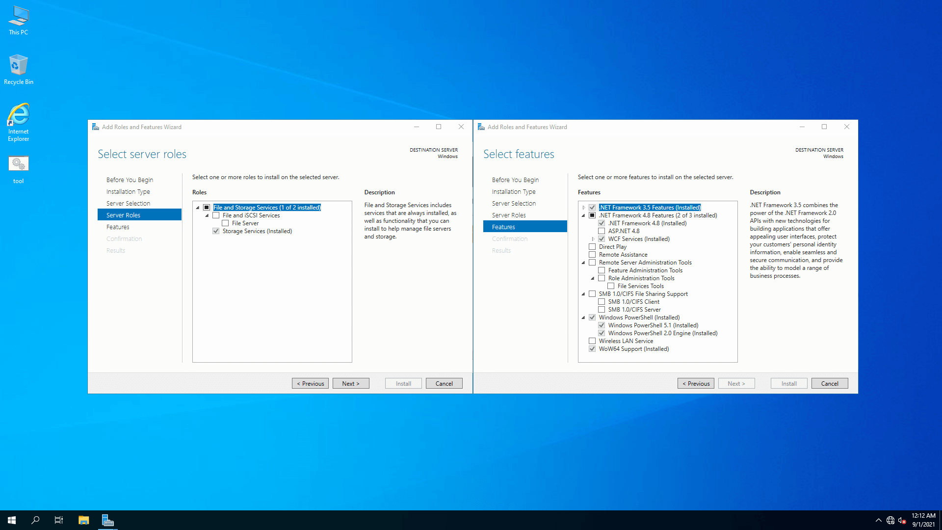This screenshot has height=530, width=942.
Task: Click Next in Select server roles wizard
Action: click(350, 383)
